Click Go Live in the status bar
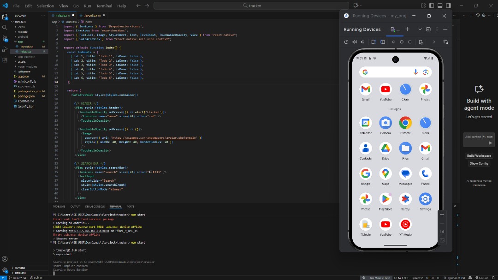498x280 pixels. coord(481,278)
